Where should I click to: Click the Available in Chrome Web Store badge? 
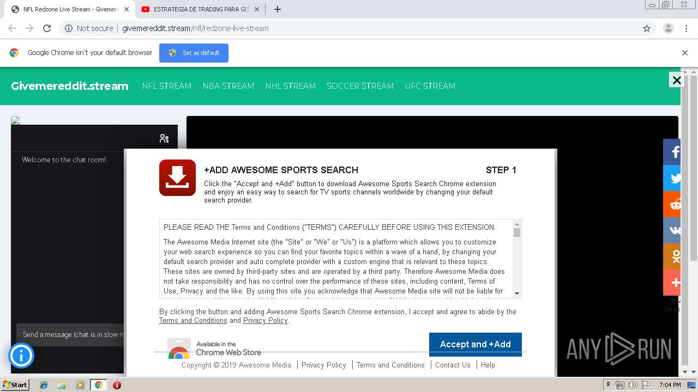tap(214, 348)
